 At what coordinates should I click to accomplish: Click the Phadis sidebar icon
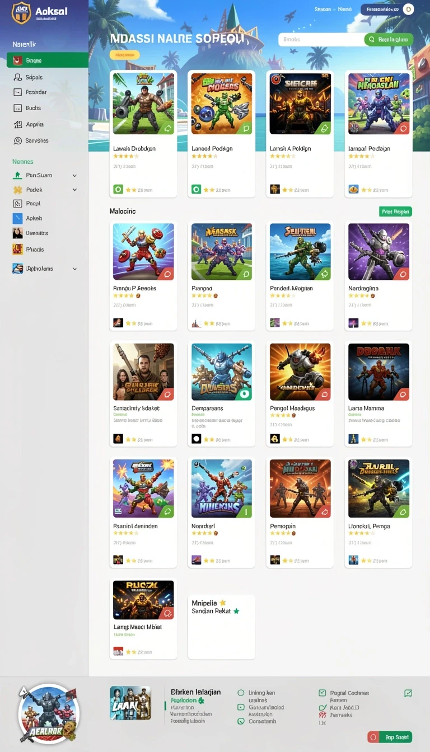point(17,250)
